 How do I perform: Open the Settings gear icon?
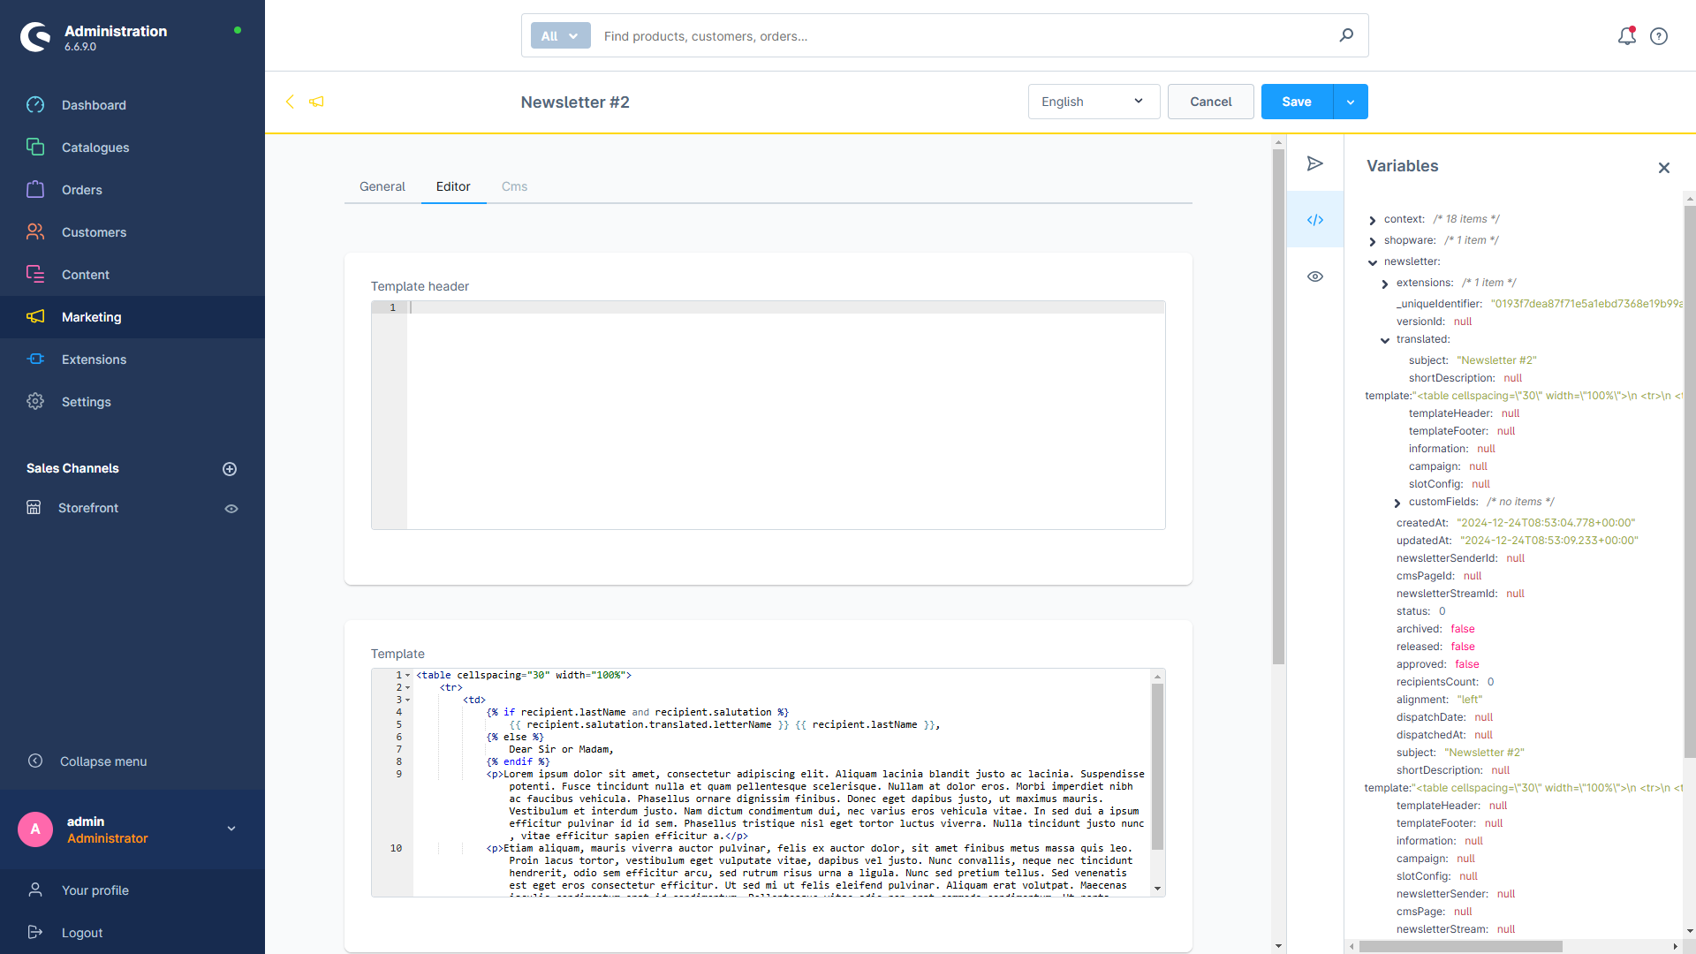point(35,402)
